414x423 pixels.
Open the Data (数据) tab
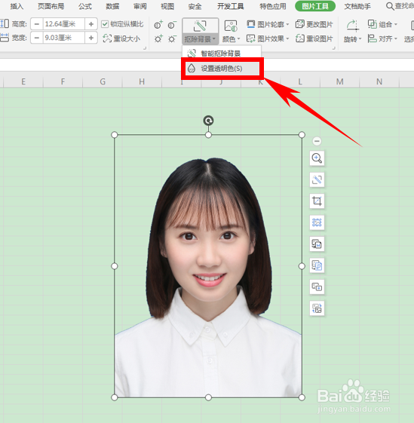pos(112,6)
